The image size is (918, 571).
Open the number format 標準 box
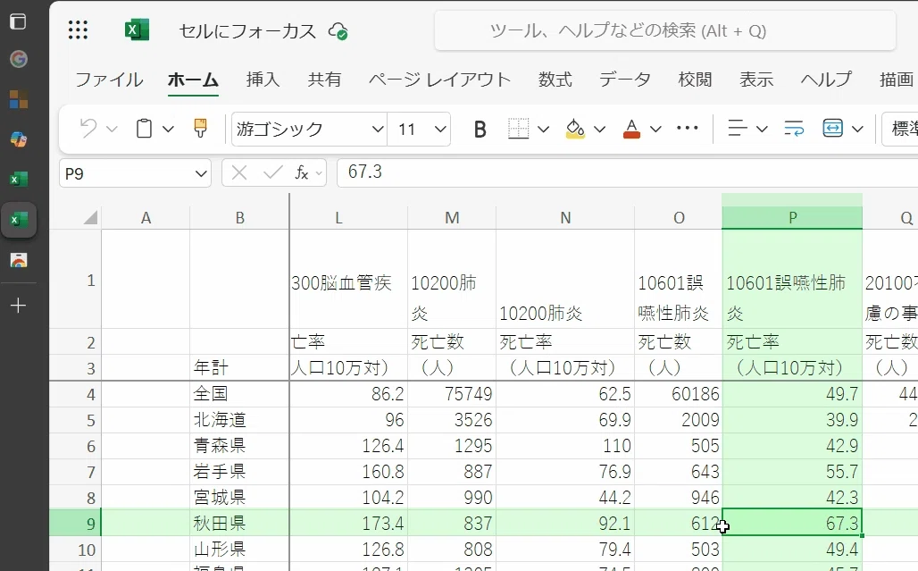point(900,129)
